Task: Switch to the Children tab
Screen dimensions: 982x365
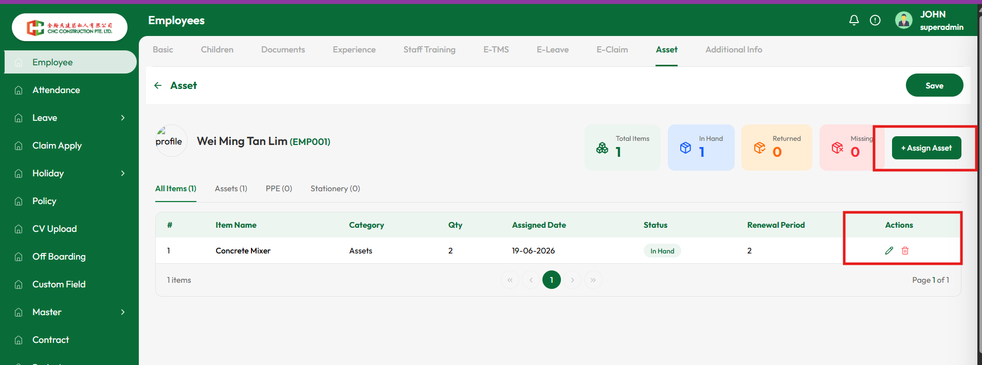Action: (217, 49)
